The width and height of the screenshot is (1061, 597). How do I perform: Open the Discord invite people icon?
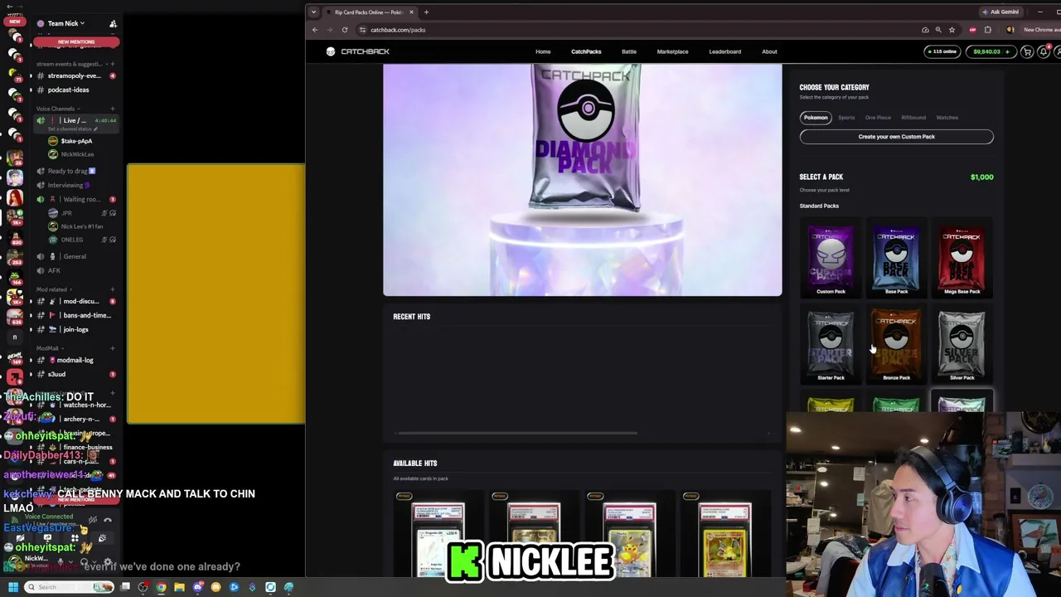point(114,23)
